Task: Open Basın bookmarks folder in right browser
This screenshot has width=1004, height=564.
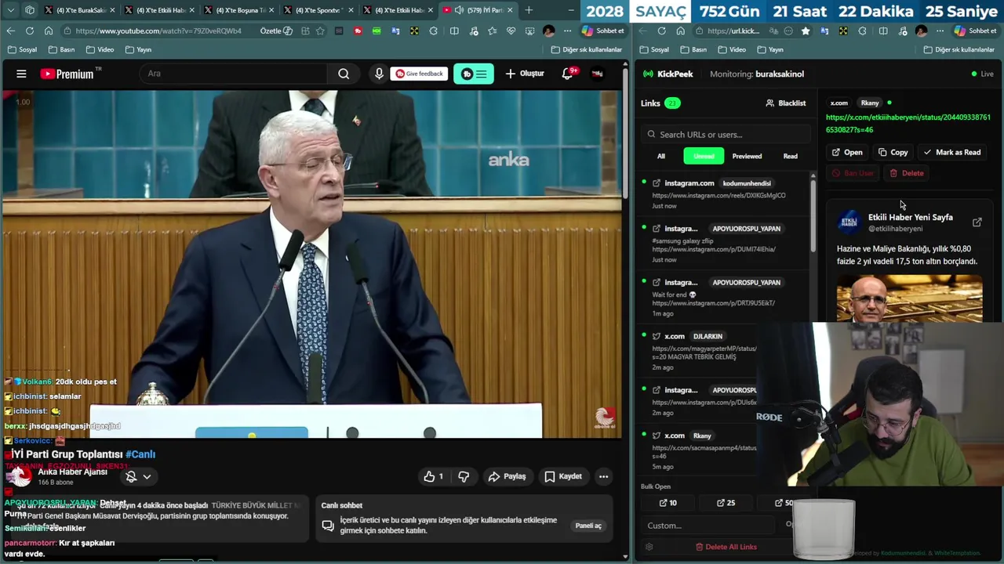Action: pyautogui.click(x=693, y=49)
